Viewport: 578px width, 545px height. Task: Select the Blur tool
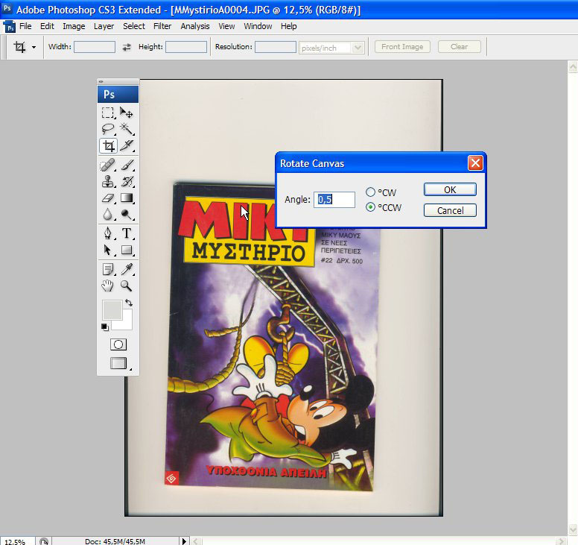point(108,215)
